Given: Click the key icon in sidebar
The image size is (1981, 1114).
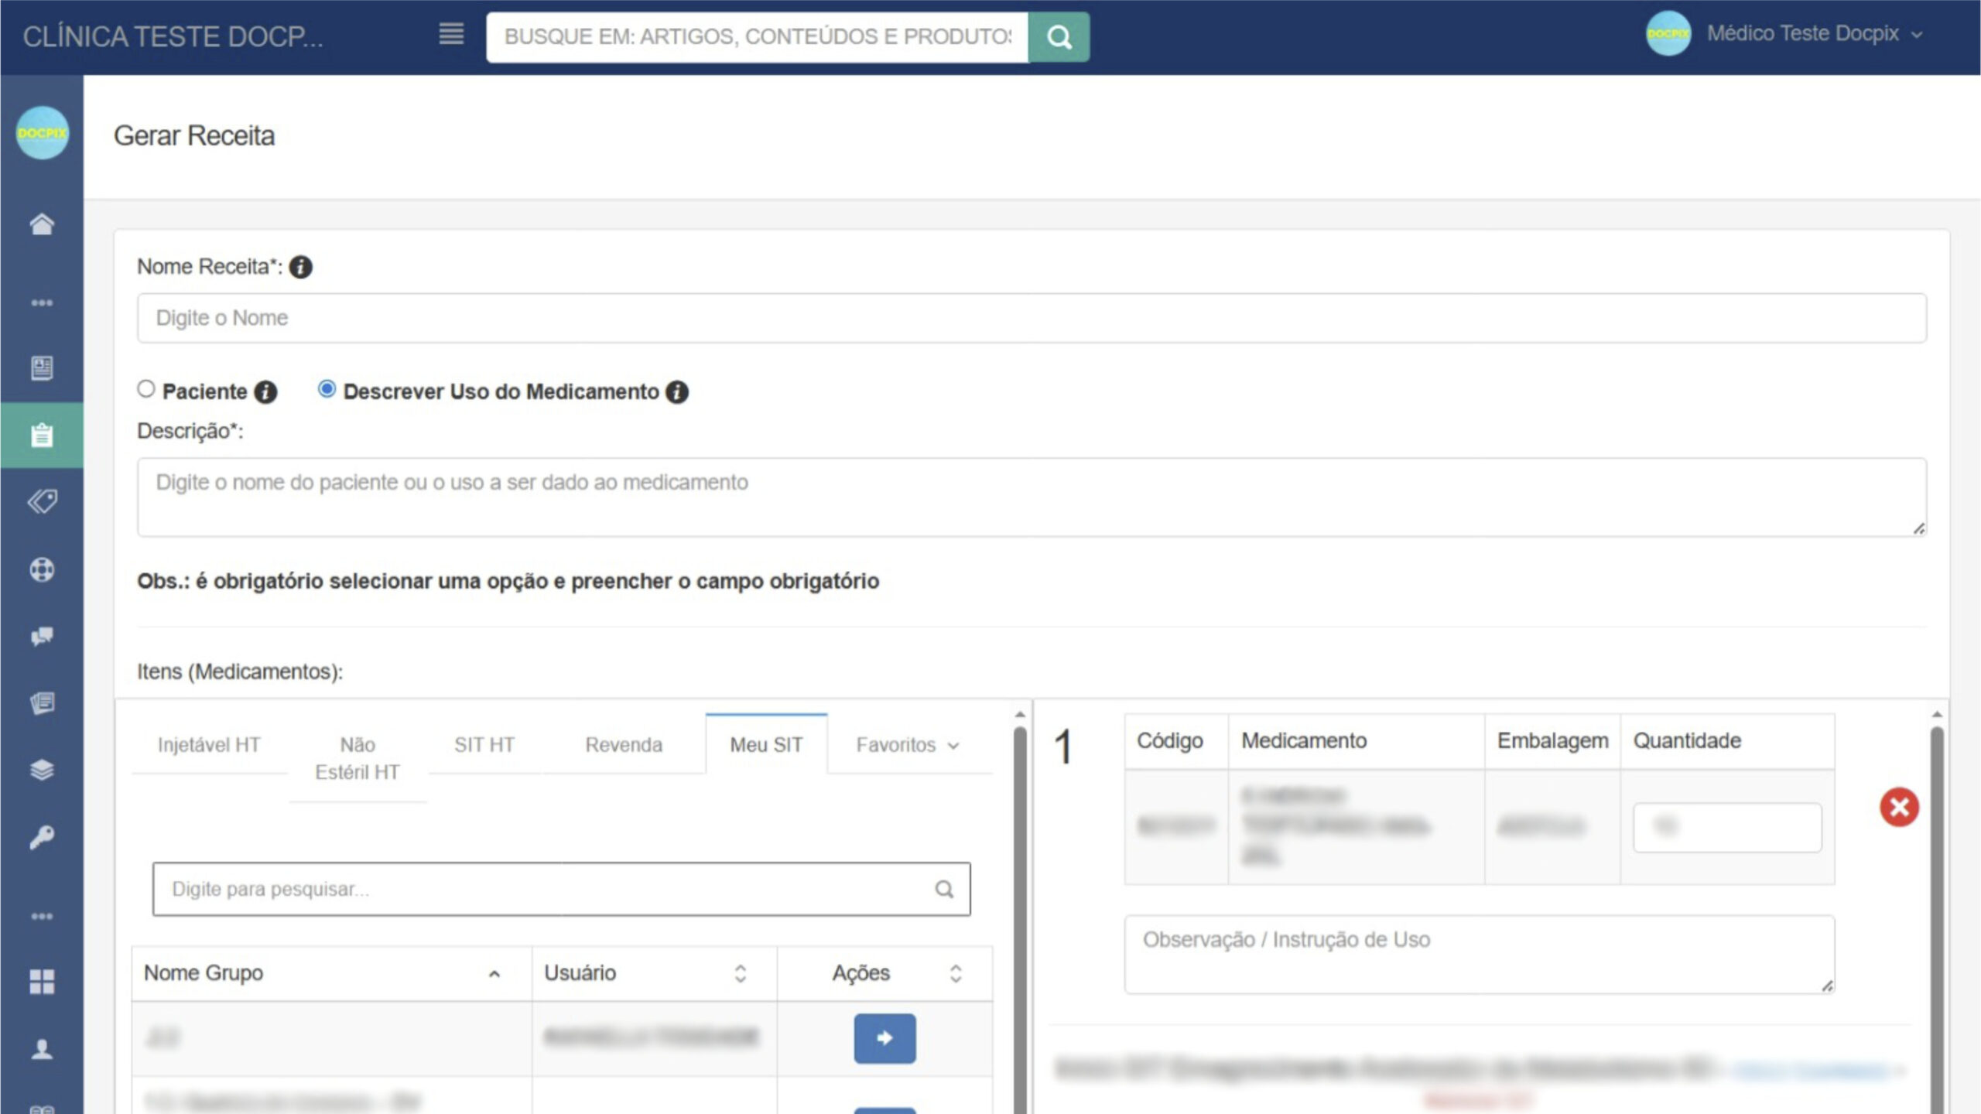Looking at the screenshot, I should tap(42, 837).
